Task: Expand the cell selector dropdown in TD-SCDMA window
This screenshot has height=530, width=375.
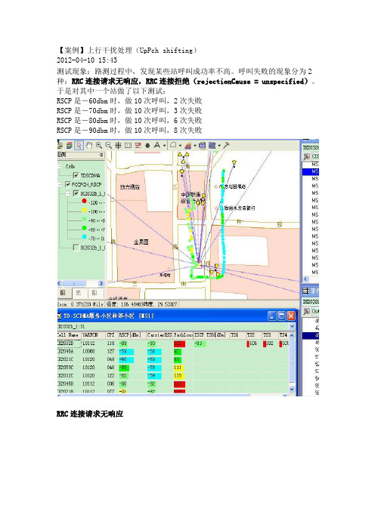Action: coord(292,326)
